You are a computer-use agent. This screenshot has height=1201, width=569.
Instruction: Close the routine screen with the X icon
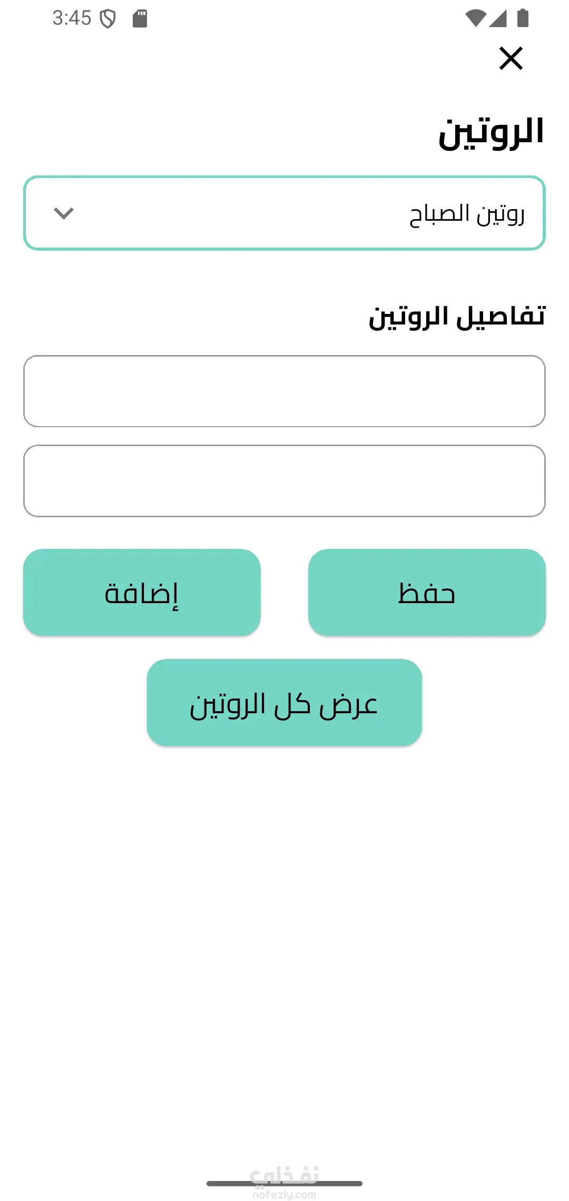511,58
